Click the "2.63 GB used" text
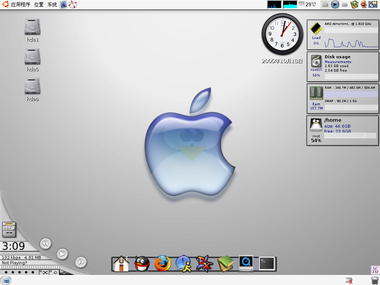 pyautogui.click(x=336, y=66)
